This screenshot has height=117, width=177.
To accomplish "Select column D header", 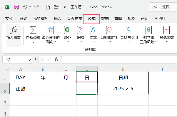I will 87,69.
